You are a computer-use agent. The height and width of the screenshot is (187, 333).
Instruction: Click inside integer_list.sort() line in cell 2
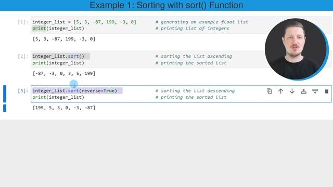point(58,57)
